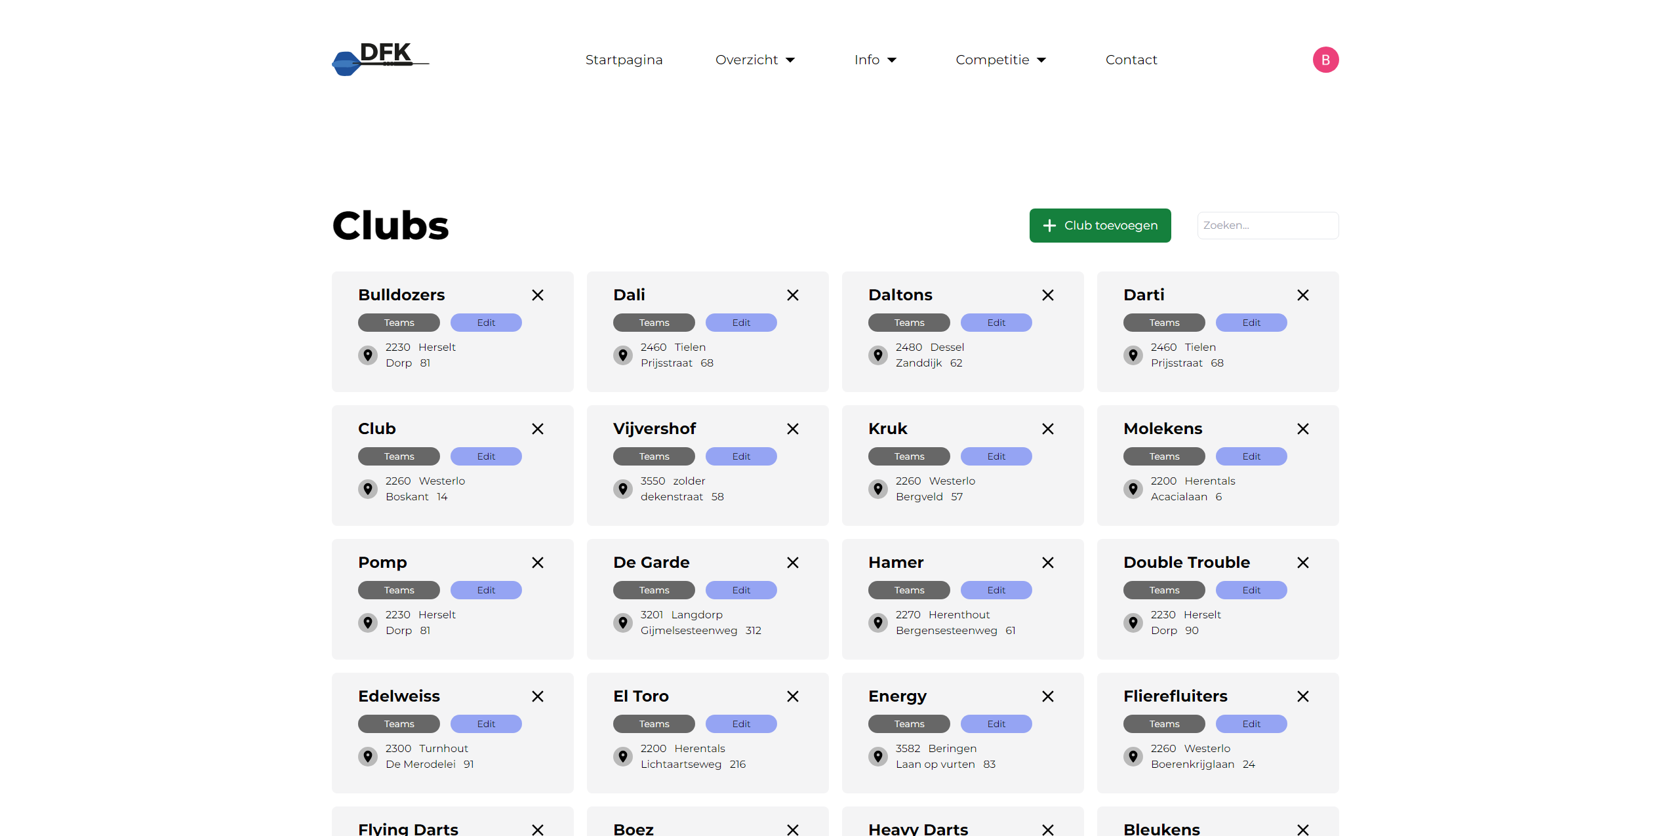Remove the Daltons club via X icon

tap(1047, 295)
